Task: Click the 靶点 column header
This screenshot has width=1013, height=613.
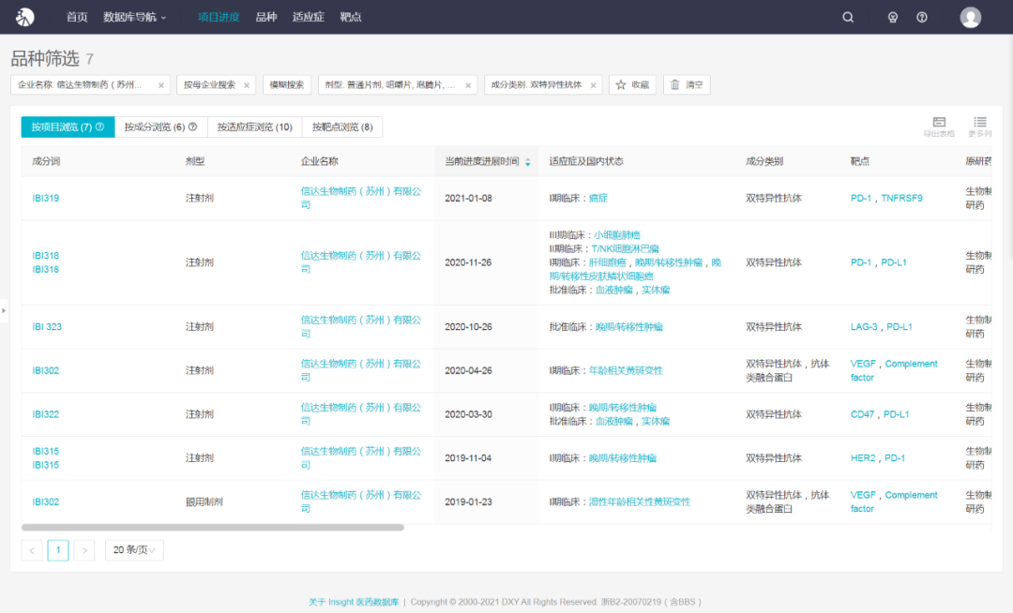Action: (860, 162)
